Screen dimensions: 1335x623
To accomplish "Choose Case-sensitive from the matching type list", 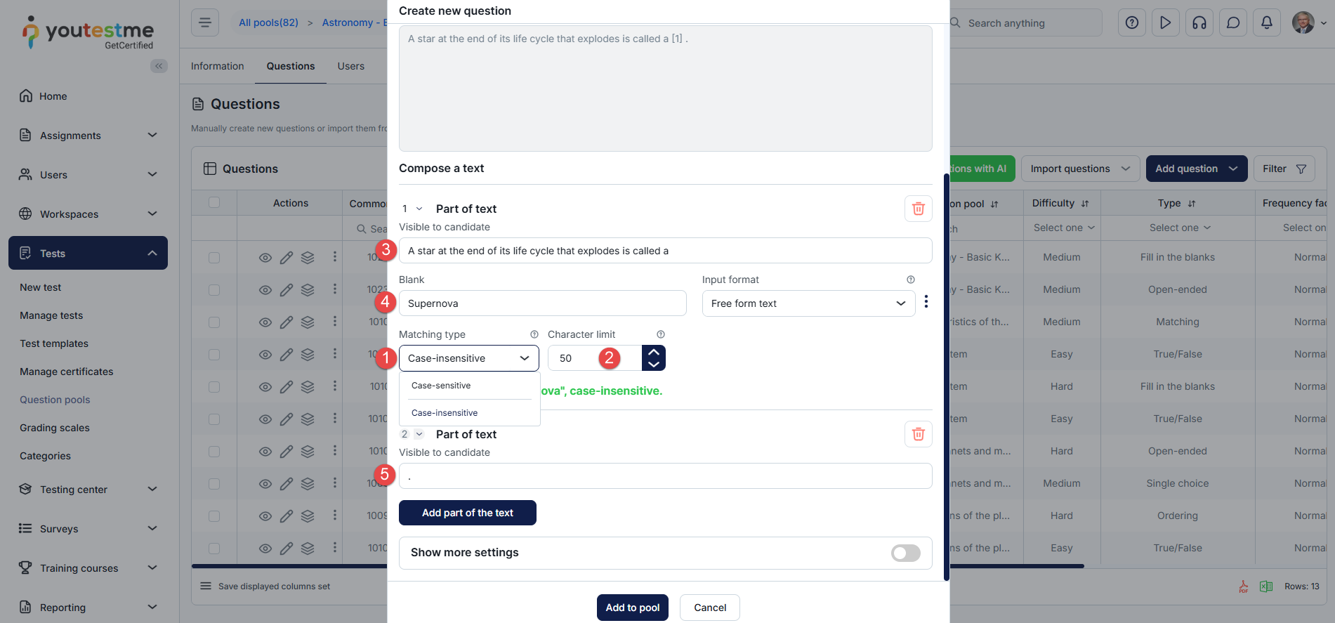I will pyautogui.click(x=441, y=386).
